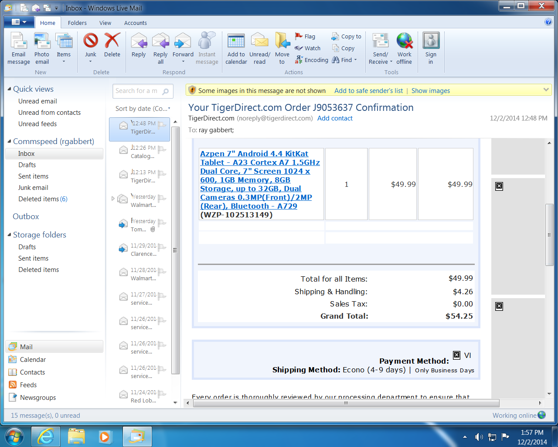Toggle flag on the Clarence message
This screenshot has height=447, width=558.
click(162, 248)
